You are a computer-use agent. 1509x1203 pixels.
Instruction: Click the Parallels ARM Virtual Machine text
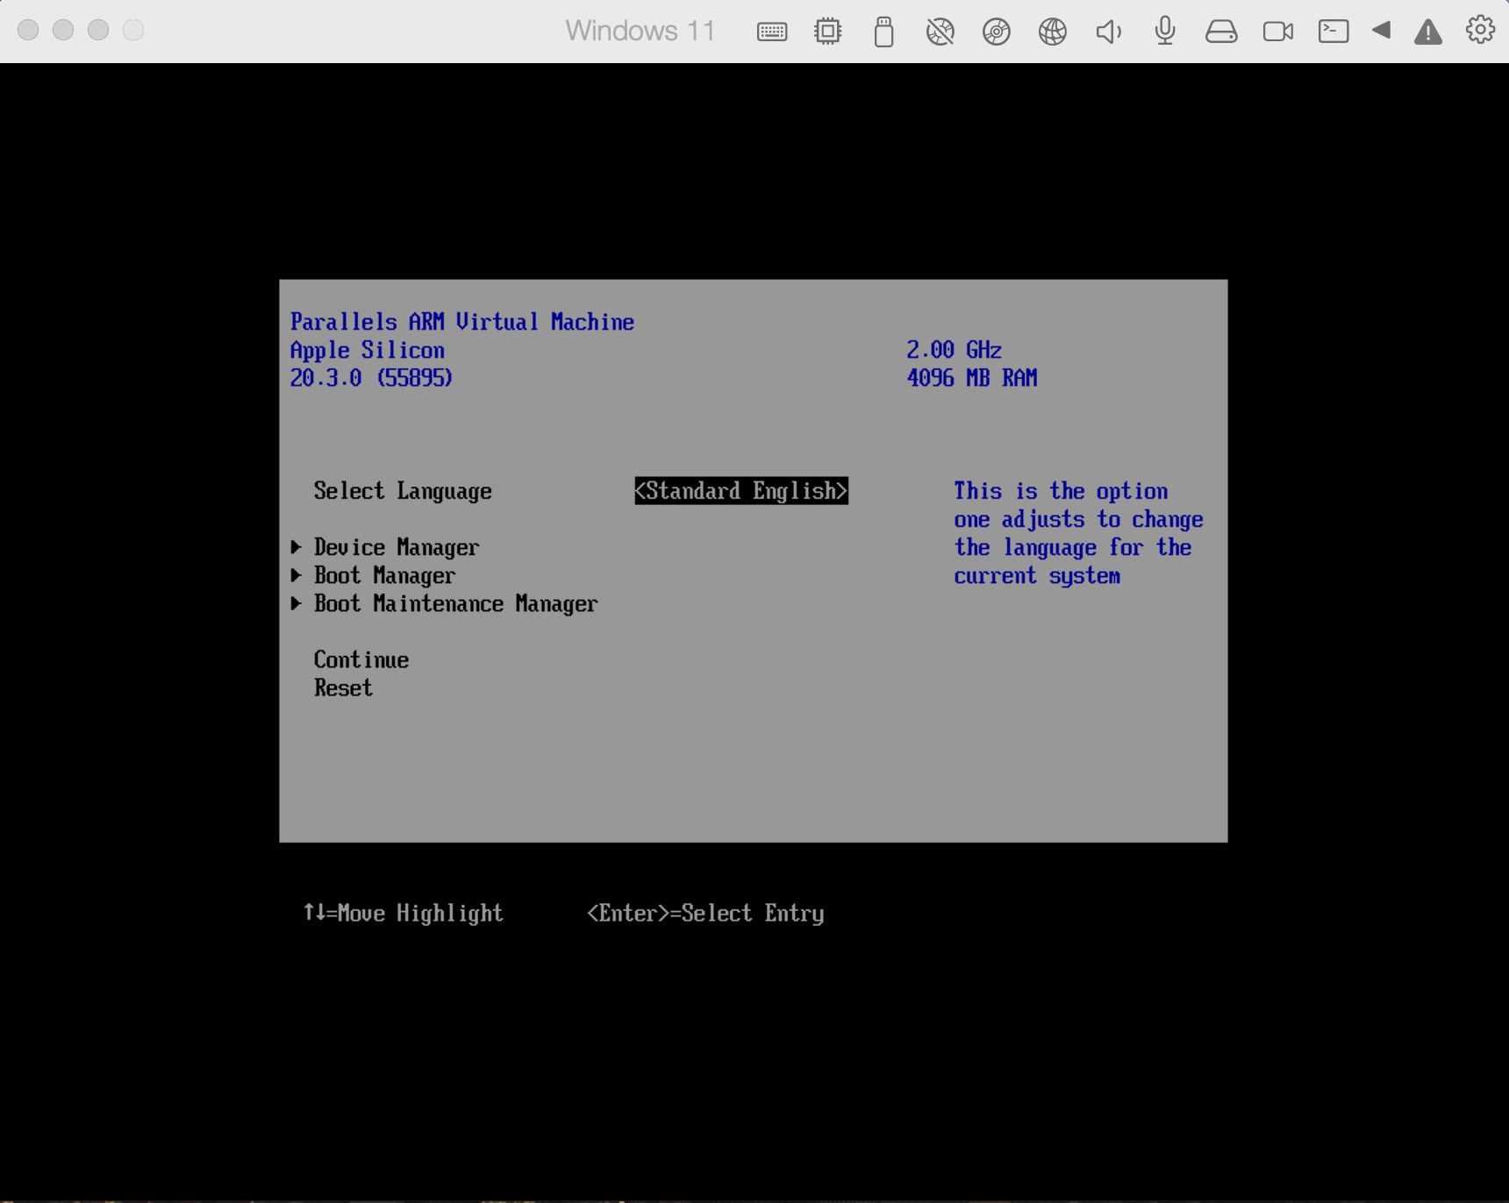coord(462,322)
